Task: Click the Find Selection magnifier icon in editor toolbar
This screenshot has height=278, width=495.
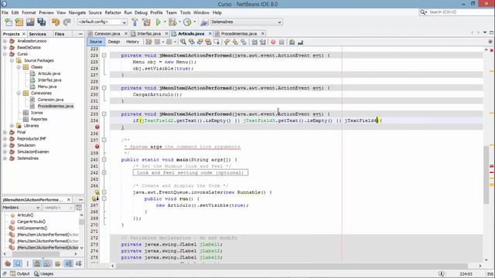Action: pos(183,42)
